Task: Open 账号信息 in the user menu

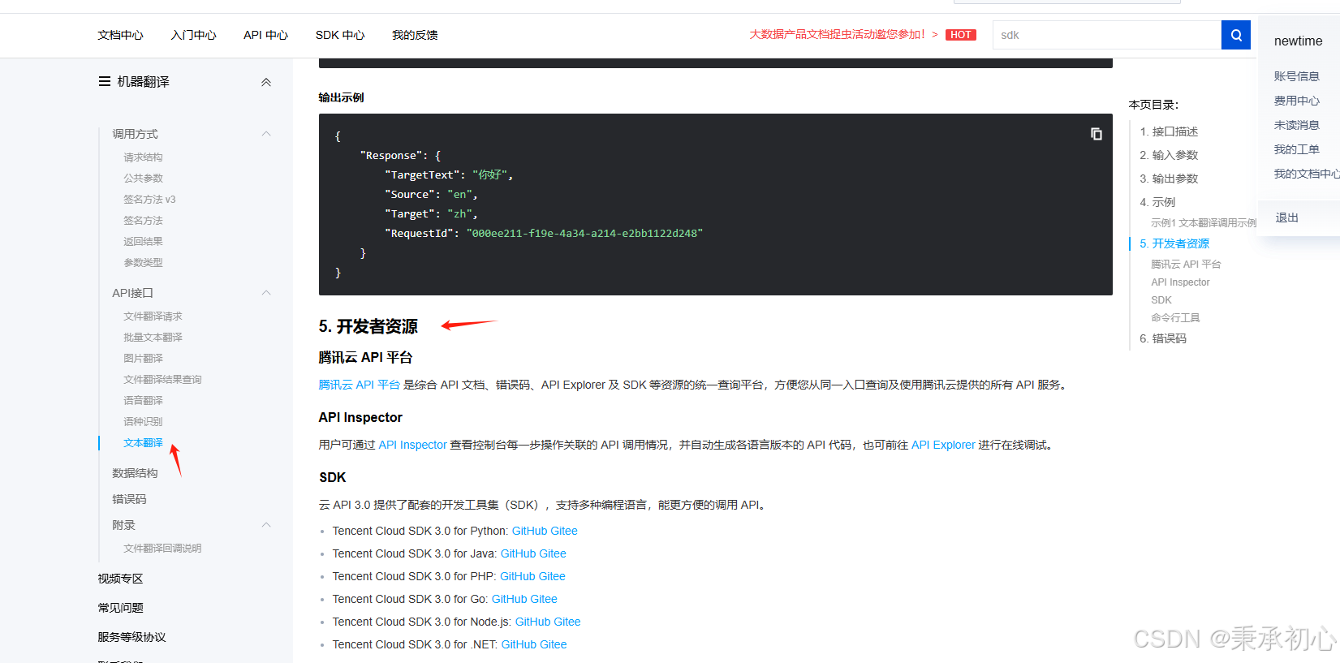Action: [1296, 76]
